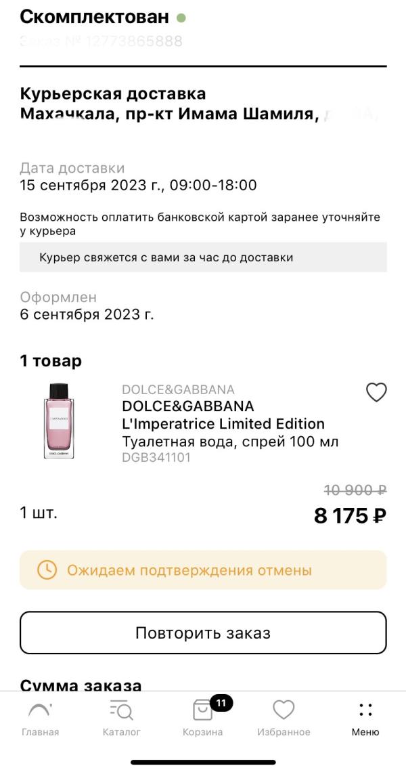
Task: Open the Избранное heart icon in bottom bar
Action: click(x=284, y=710)
